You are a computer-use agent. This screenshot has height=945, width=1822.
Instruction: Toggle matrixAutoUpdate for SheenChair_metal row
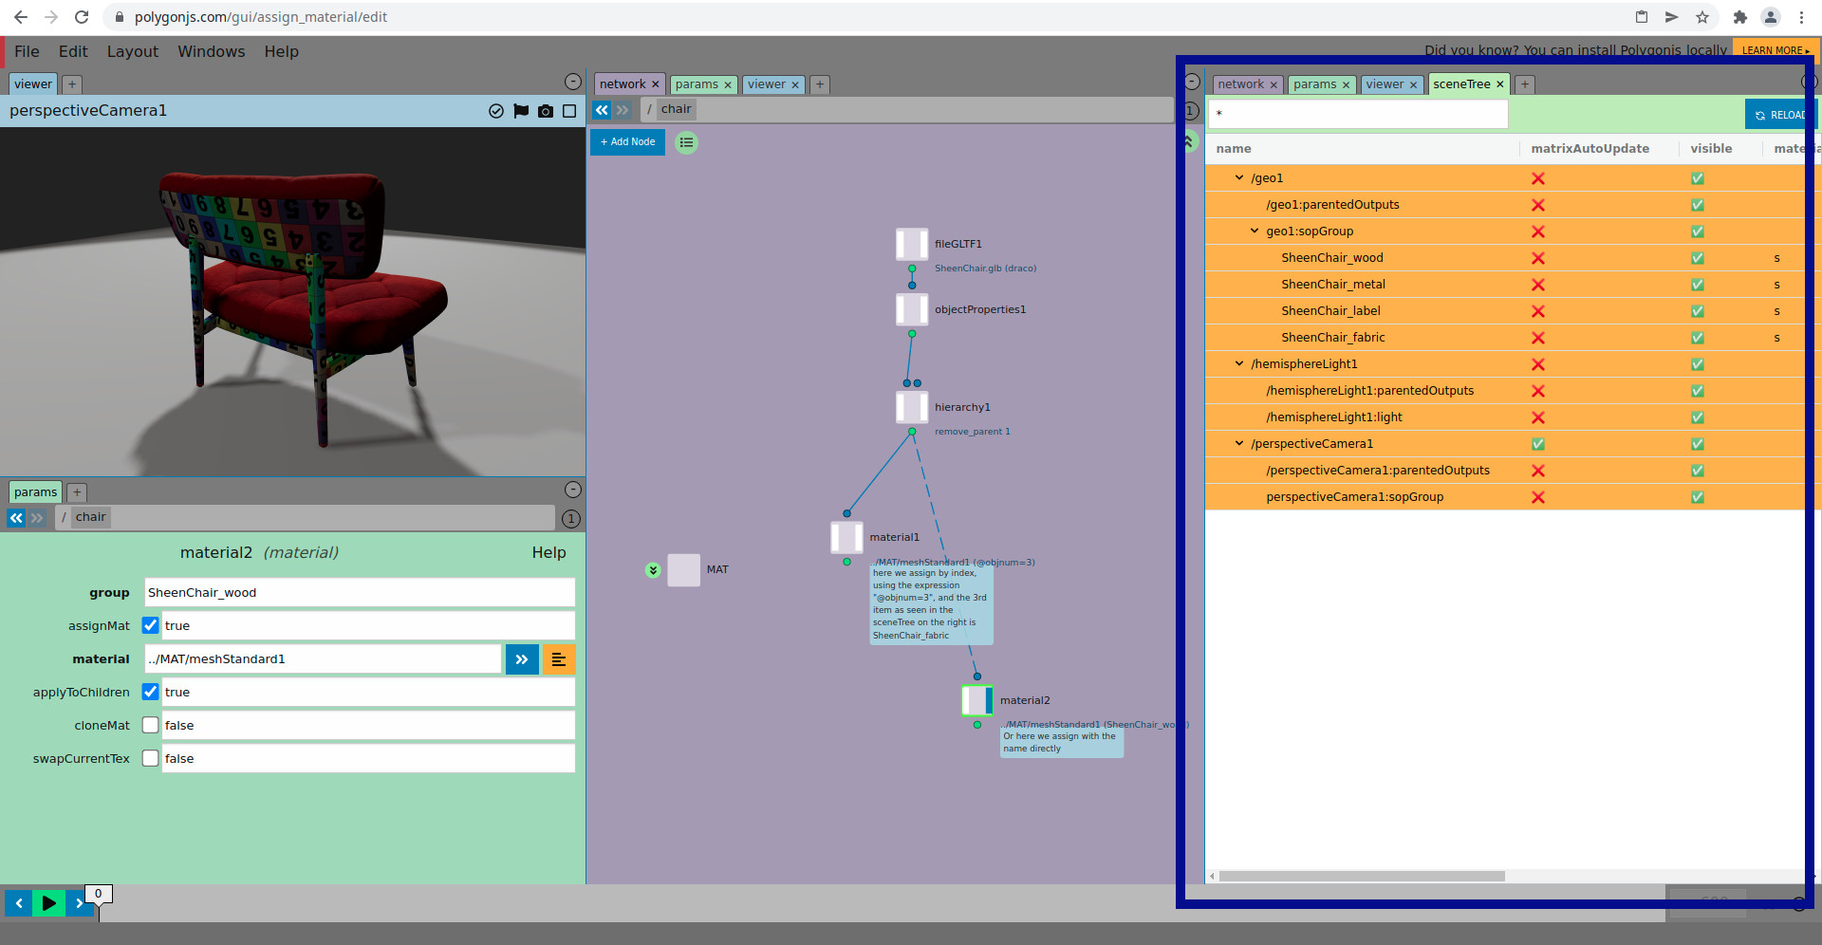click(1538, 285)
